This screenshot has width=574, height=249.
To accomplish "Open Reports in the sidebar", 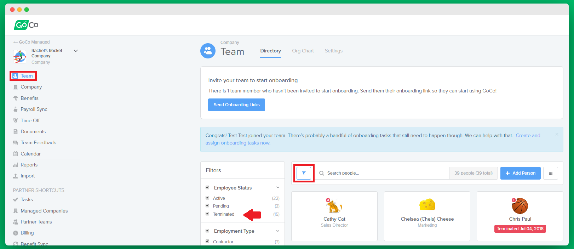I will tap(29, 165).
